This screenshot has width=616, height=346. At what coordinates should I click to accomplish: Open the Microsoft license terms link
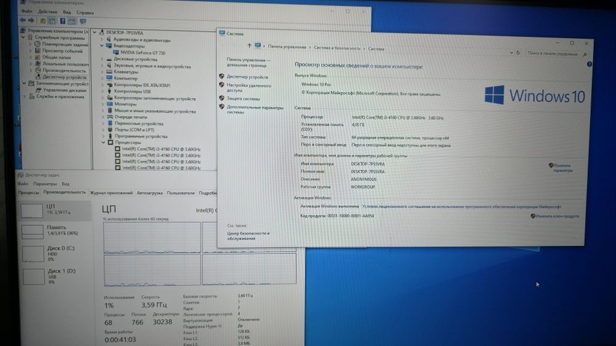[x=461, y=206]
